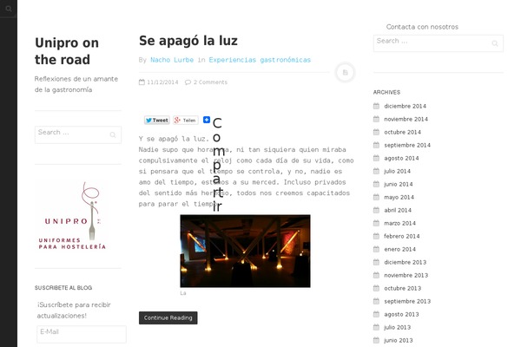The width and height of the screenshot is (521, 347).
Task: Go to Unipro on the road home title
Action: tap(67, 51)
